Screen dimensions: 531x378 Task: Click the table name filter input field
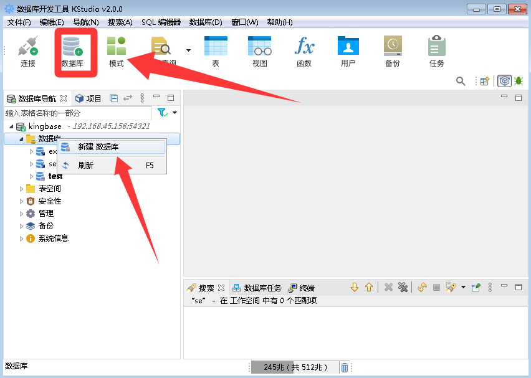click(x=78, y=113)
